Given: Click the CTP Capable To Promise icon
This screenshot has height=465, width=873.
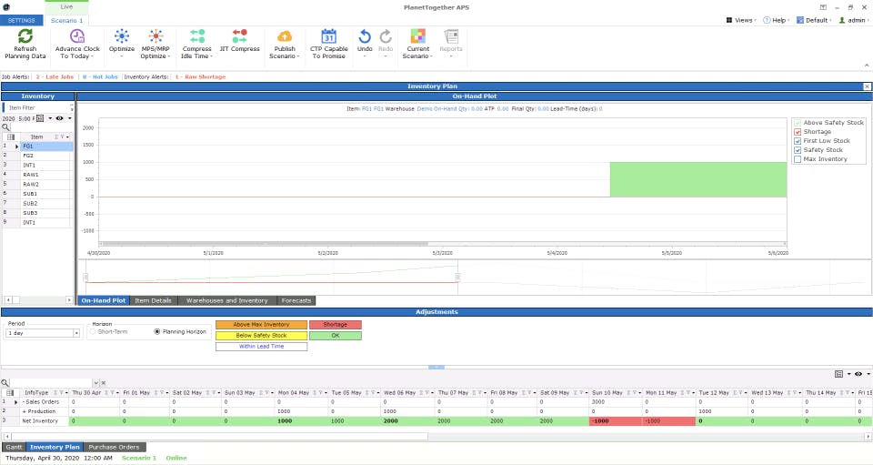Looking at the screenshot, I should [x=328, y=36].
